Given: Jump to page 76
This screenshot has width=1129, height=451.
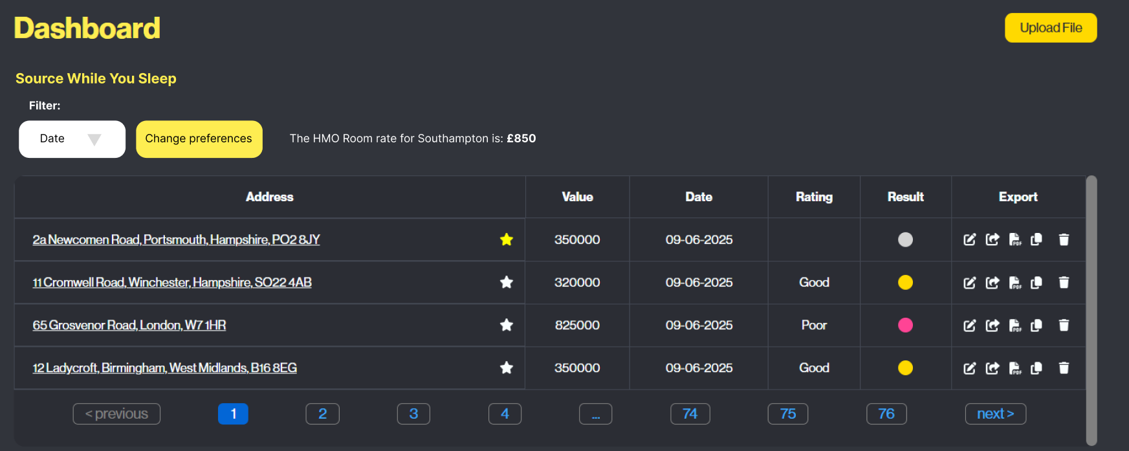Looking at the screenshot, I should point(886,414).
